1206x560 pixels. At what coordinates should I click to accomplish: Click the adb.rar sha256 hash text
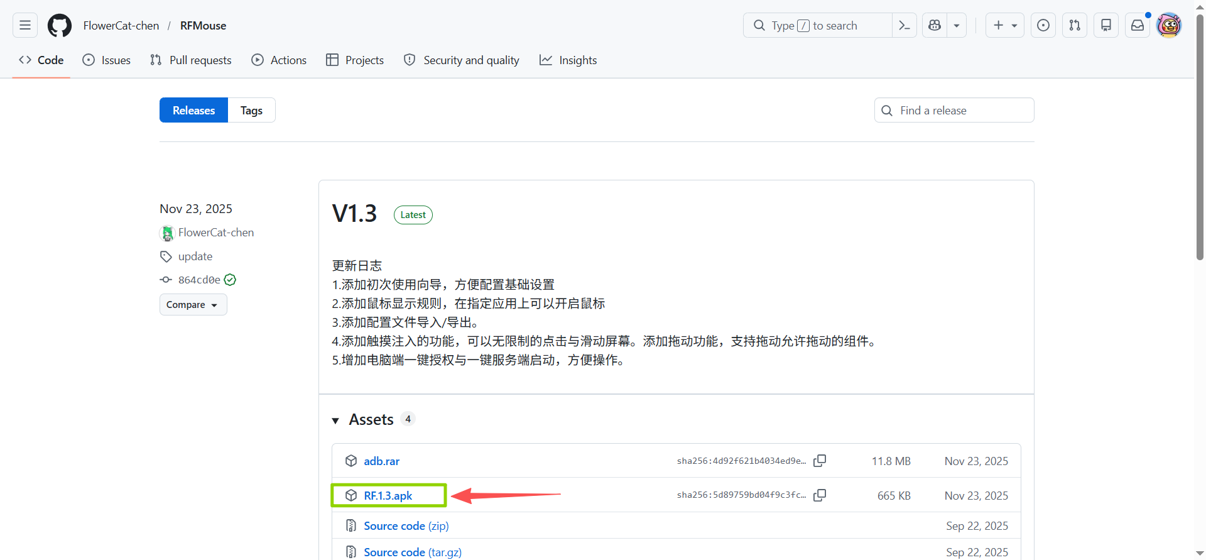point(741,461)
